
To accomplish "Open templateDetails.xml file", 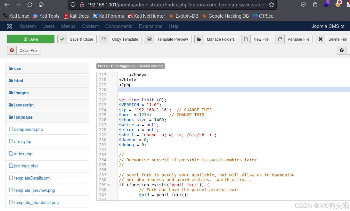I will click(32, 178).
